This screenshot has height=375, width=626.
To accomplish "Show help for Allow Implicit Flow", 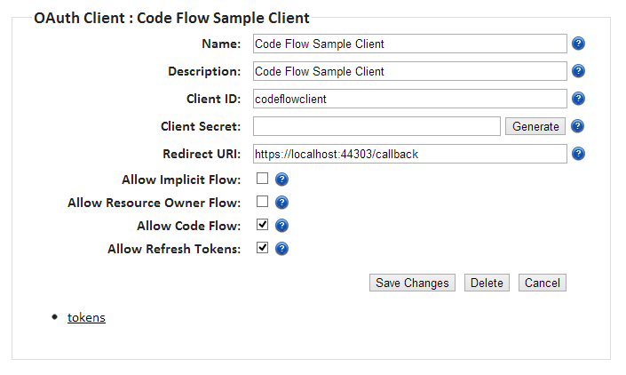I will pos(281,180).
